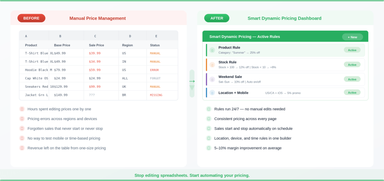This screenshot has width=384, height=181.
Task: Click the MISSING status cell
Action: click(156, 95)
